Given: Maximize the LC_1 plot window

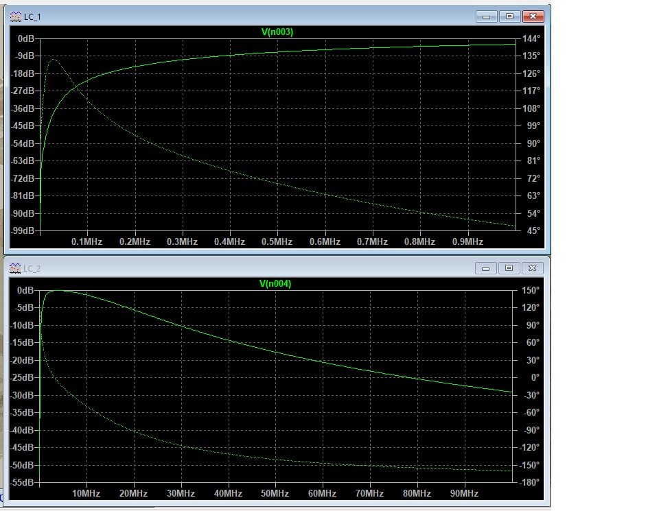Looking at the screenshot, I should coord(509,16).
